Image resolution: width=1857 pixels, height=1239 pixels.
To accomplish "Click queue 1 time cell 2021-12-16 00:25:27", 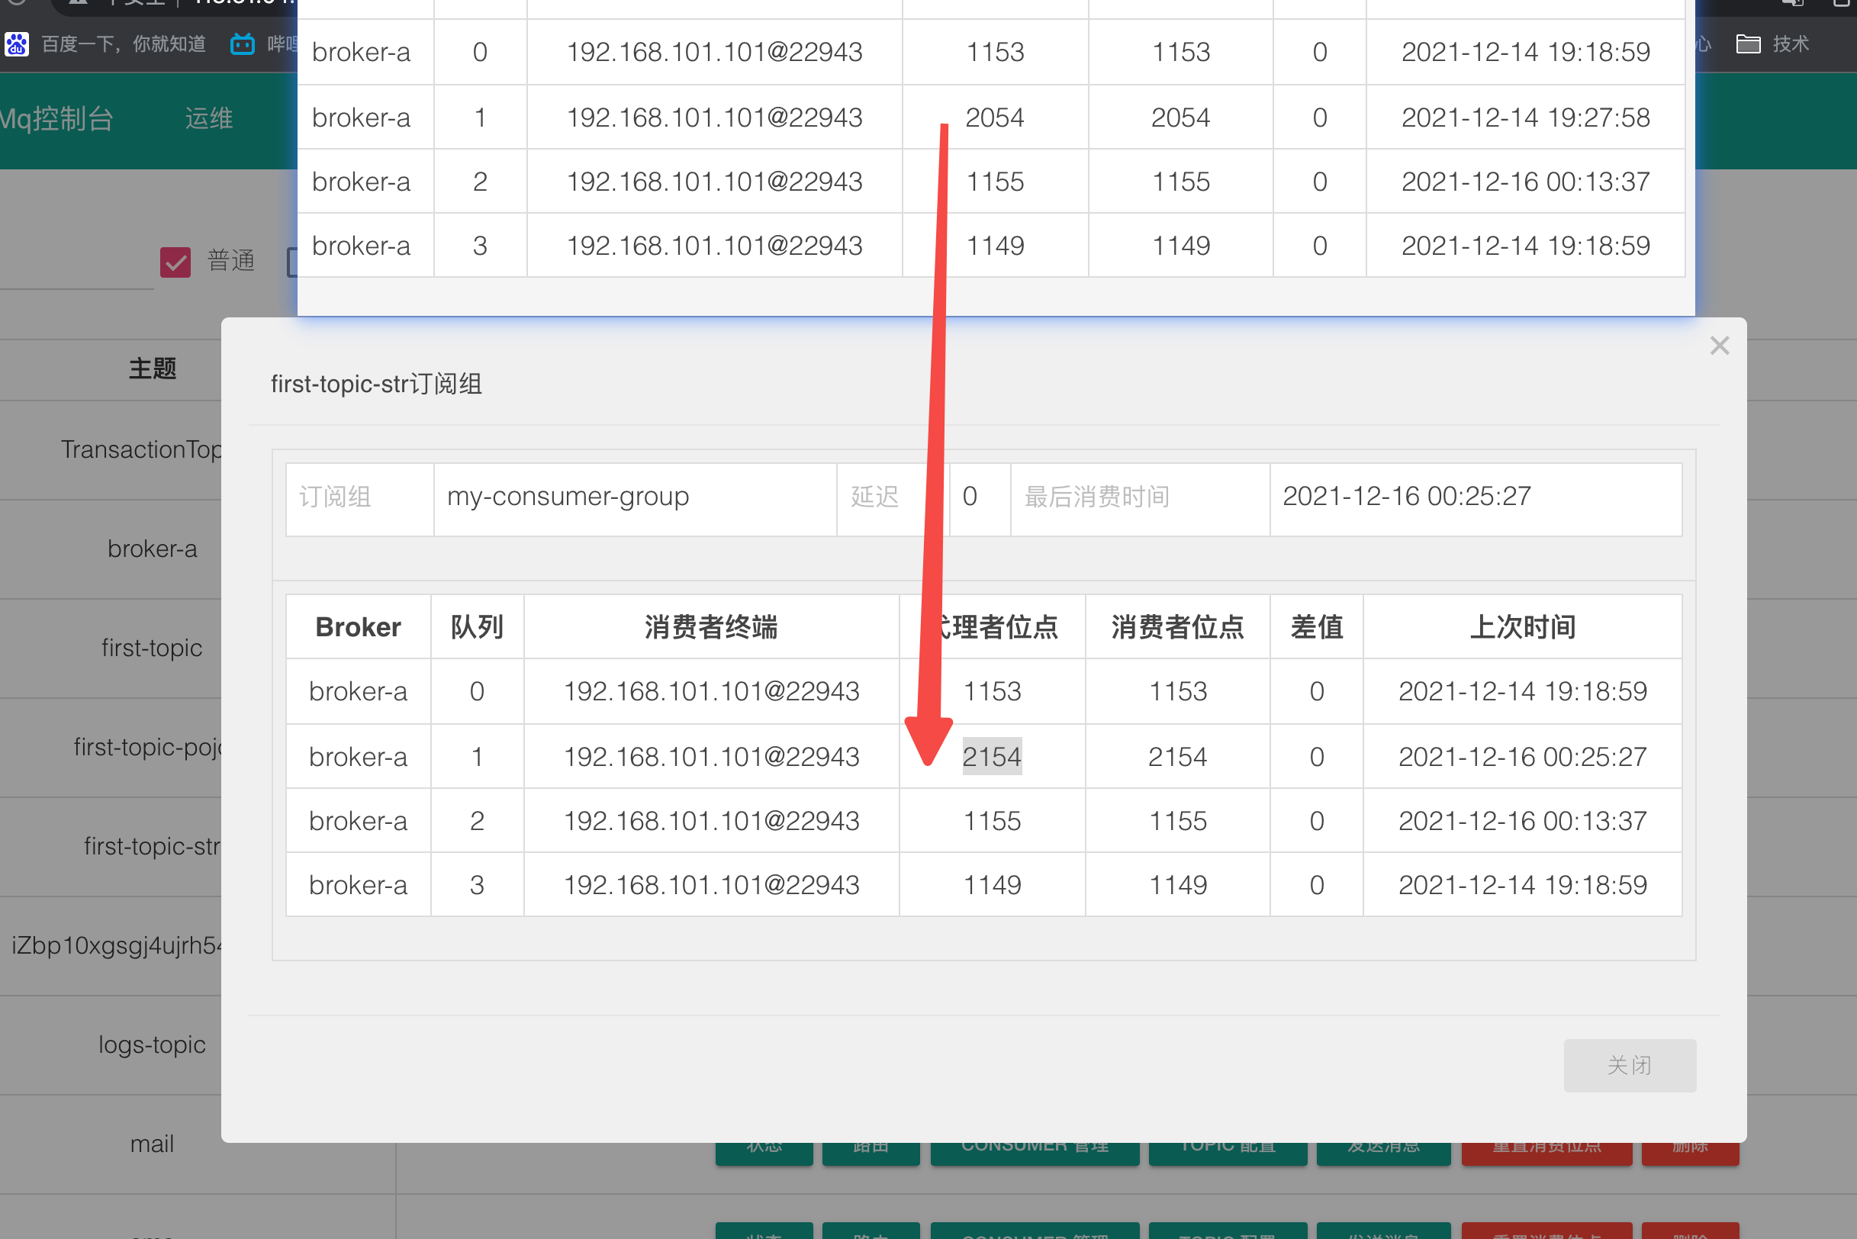I will pyautogui.click(x=1523, y=757).
